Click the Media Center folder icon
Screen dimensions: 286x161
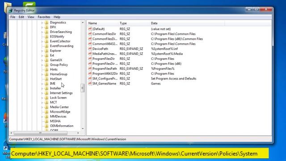tap(46, 107)
